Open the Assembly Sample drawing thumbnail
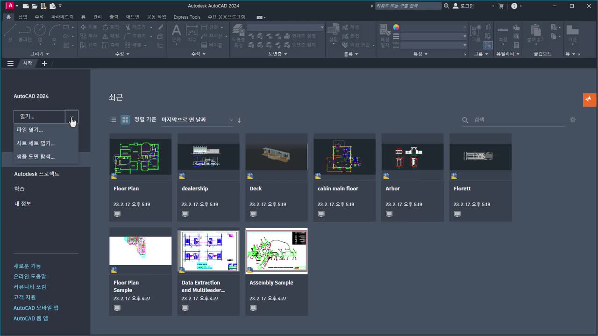 click(276, 251)
